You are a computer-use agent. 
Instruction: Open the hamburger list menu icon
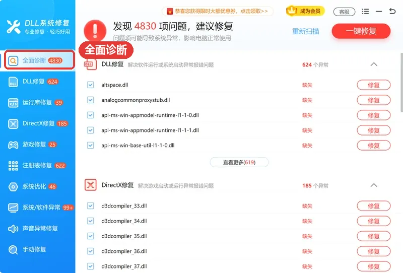[x=365, y=11]
